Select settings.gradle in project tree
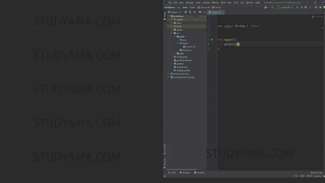 (182, 70)
